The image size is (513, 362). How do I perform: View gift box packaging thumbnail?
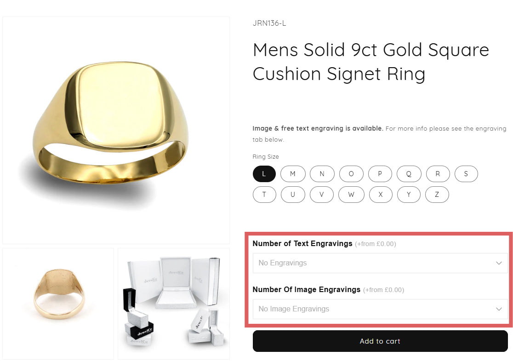174,304
